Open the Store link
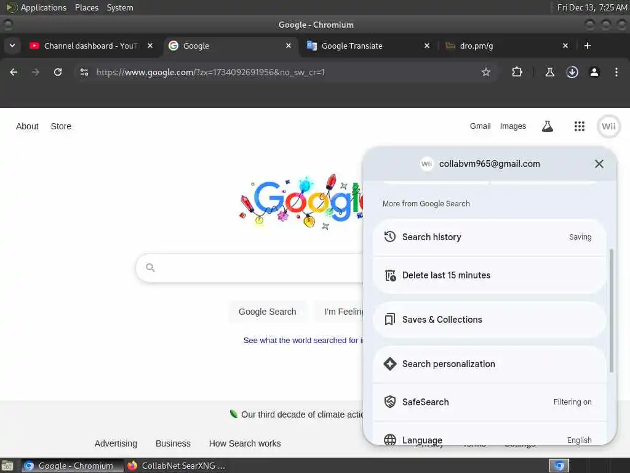 tap(61, 126)
